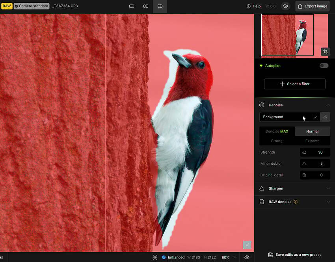Click the focus frame icon in status bar
The width and height of the screenshot is (335, 262).
[x=155, y=257]
